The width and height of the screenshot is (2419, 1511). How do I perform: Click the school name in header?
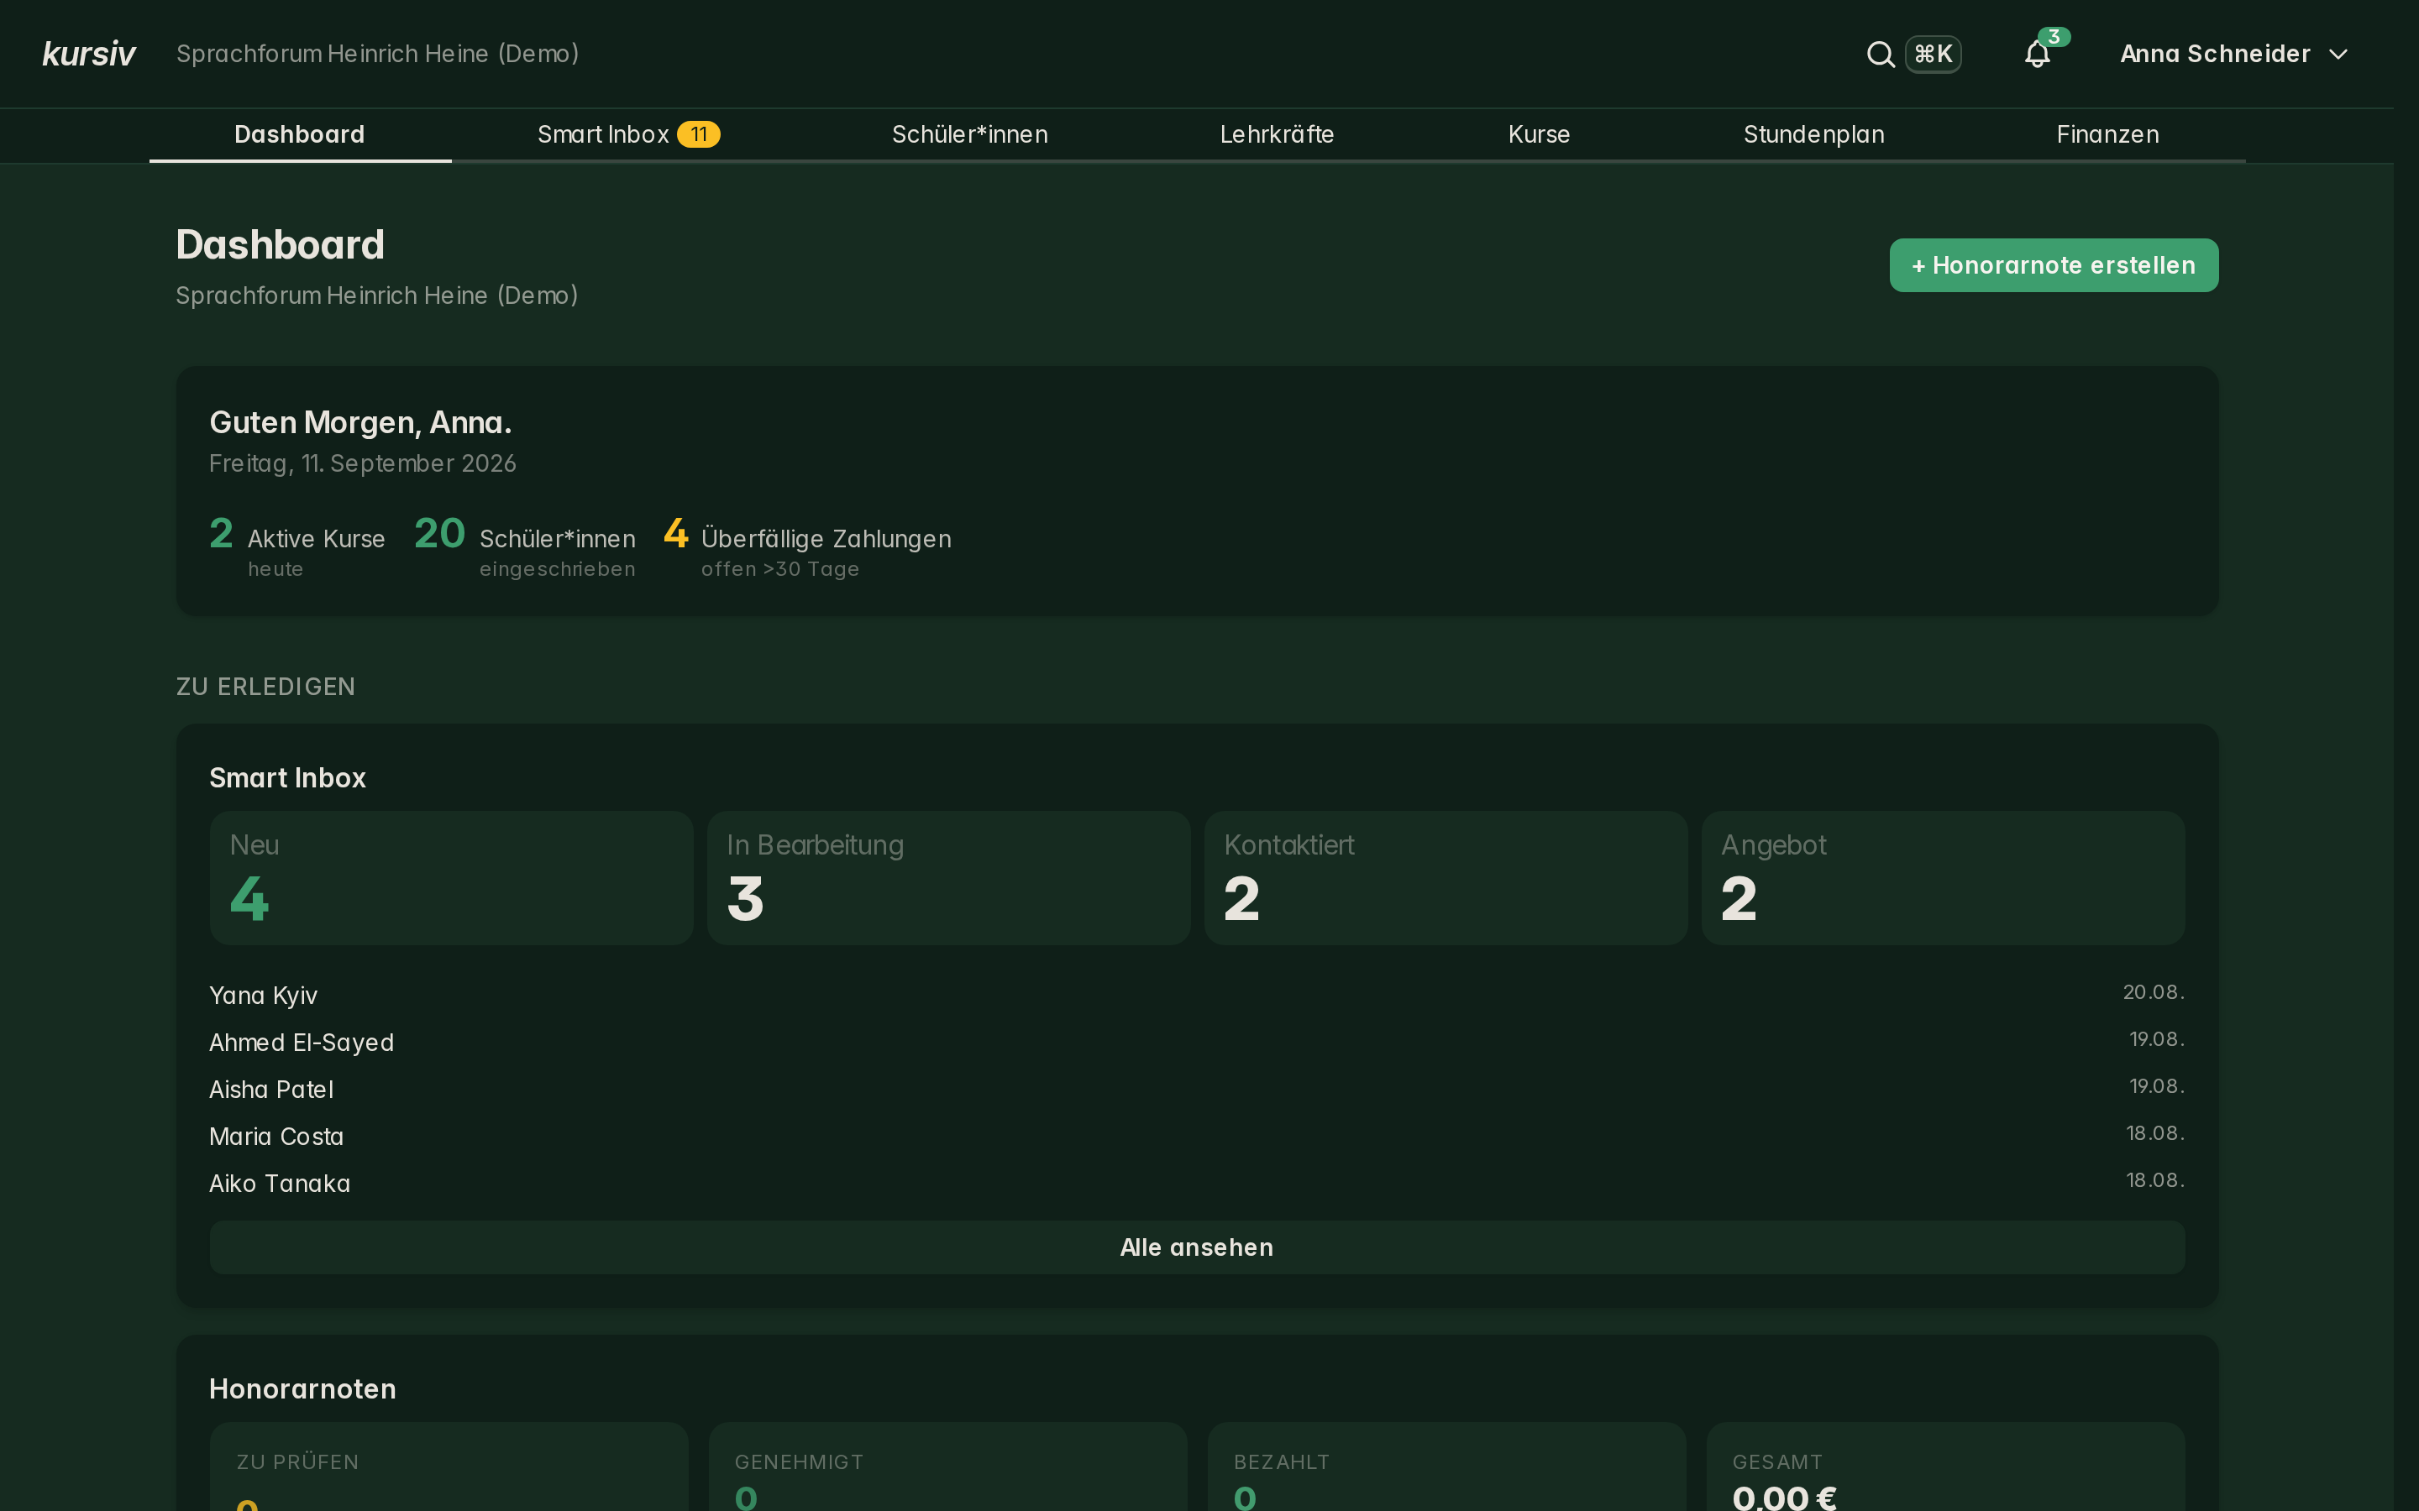[378, 54]
